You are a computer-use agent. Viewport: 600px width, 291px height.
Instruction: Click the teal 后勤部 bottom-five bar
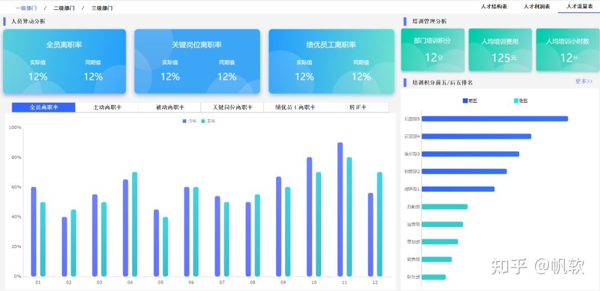(x=444, y=207)
